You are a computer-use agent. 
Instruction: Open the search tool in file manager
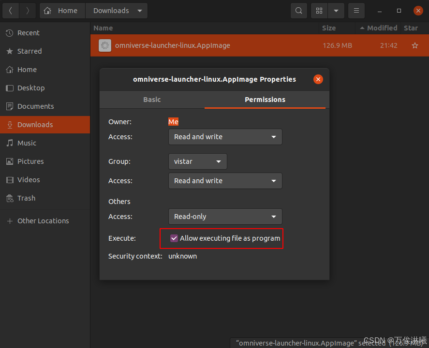point(299,11)
